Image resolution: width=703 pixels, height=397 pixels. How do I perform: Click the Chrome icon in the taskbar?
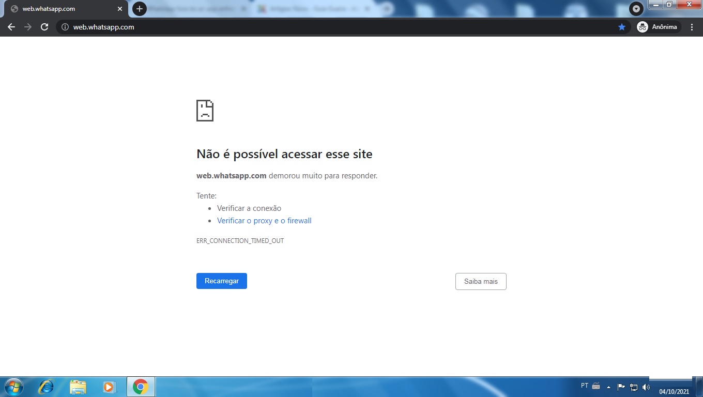141,387
